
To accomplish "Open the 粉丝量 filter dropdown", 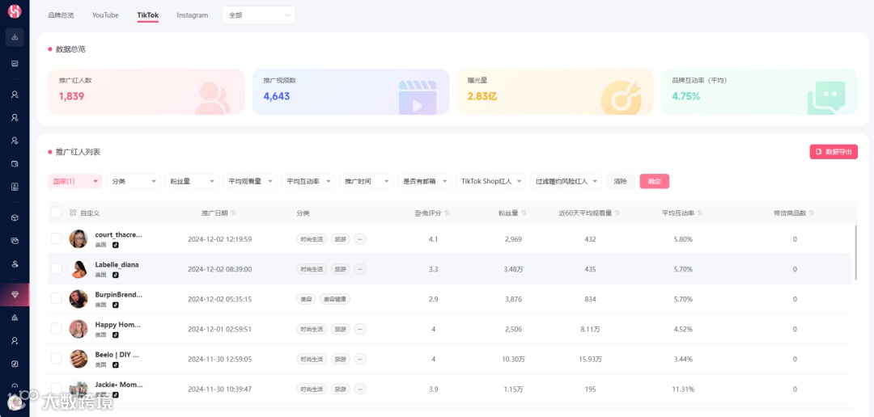I will (x=192, y=182).
